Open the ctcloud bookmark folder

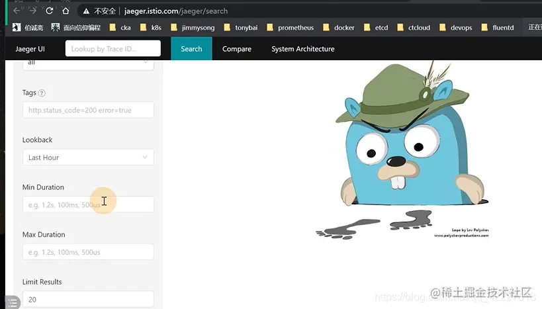pos(414,28)
